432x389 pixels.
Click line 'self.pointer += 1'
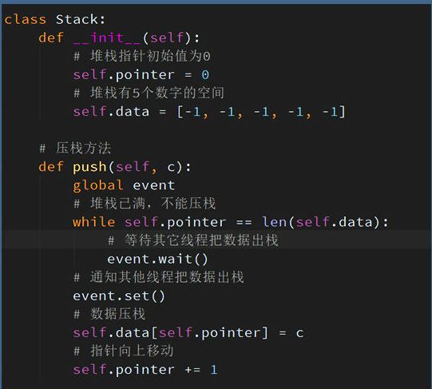point(145,370)
